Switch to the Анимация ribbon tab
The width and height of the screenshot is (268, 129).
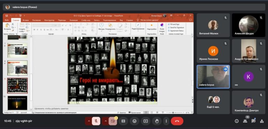tap(74, 20)
